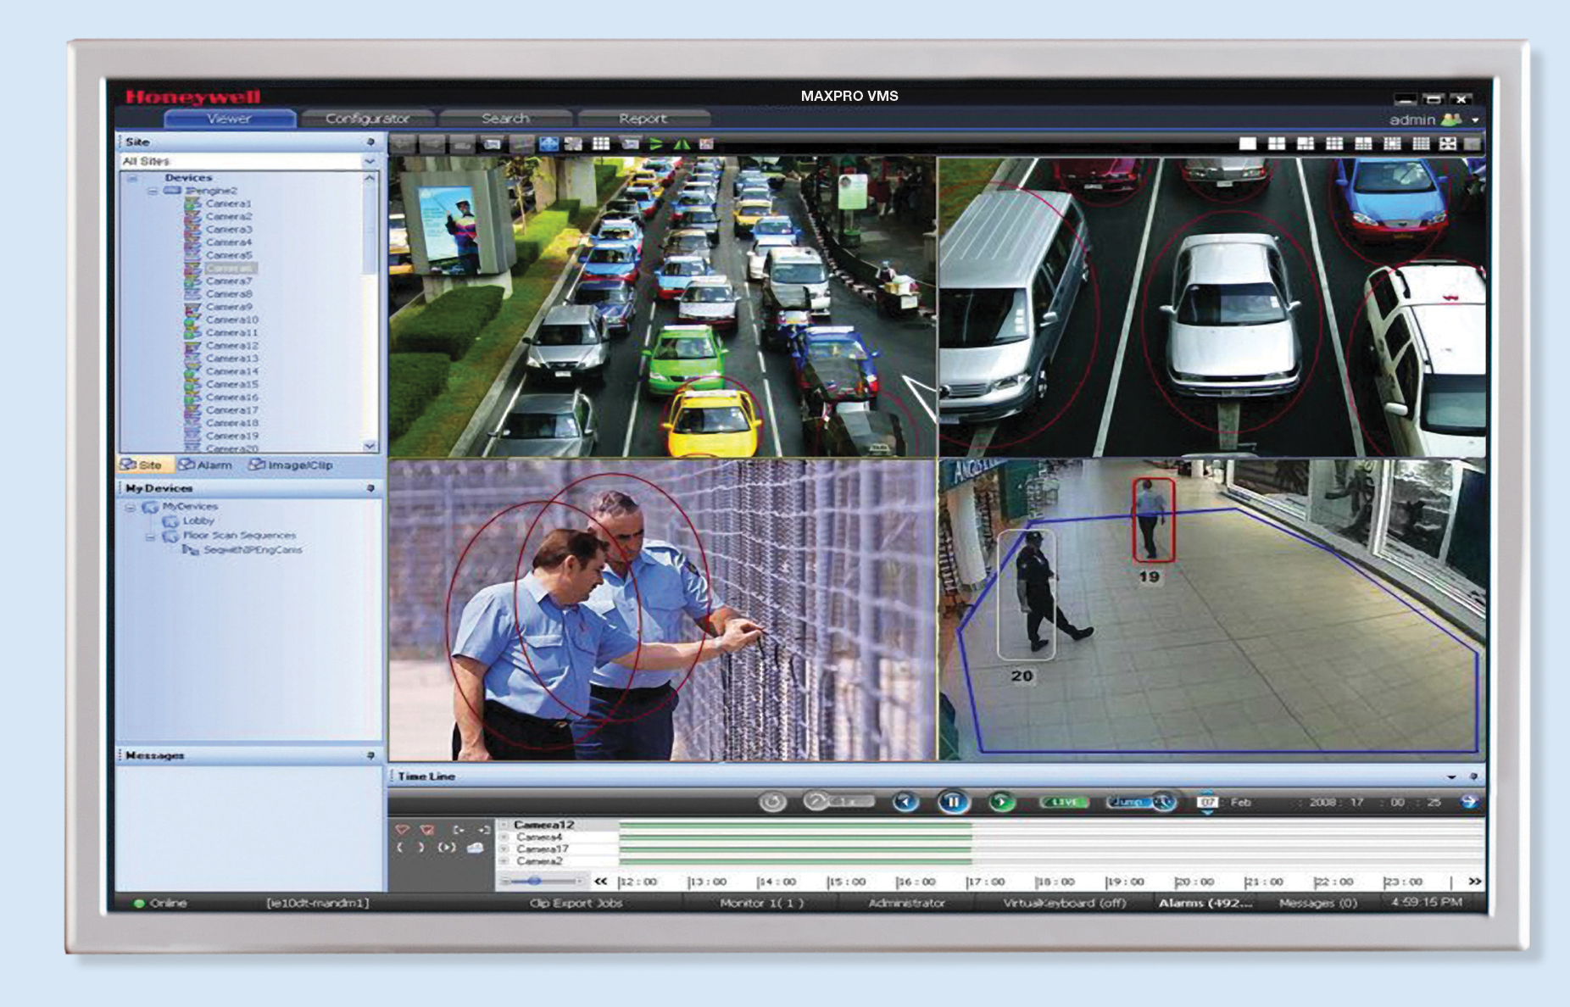Image resolution: width=1570 pixels, height=1007 pixels.
Task: Open the All Sites dropdown
Action: click(370, 162)
